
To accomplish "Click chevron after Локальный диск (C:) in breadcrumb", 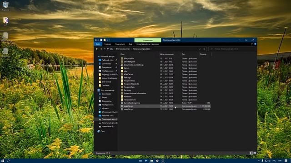I will [x=152, y=49].
